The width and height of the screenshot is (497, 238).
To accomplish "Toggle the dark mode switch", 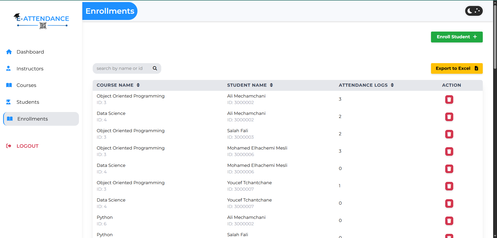I will pyautogui.click(x=474, y=11).
